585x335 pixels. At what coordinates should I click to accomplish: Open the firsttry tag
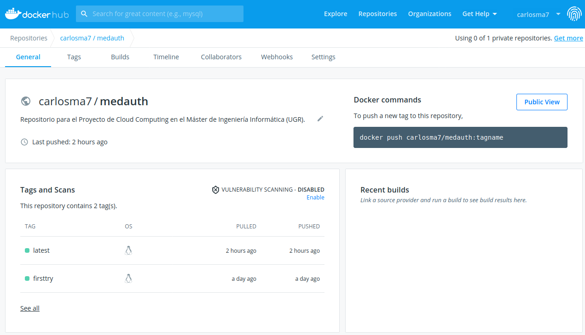43,278
